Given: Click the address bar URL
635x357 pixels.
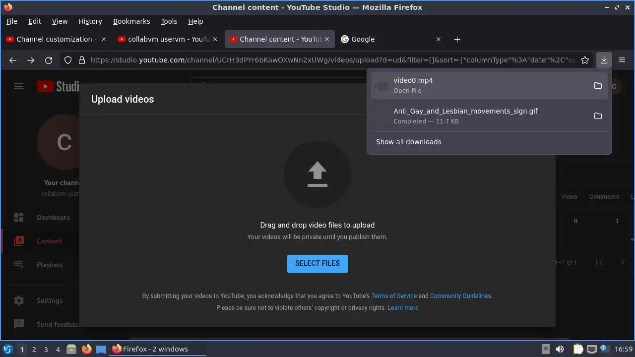Looking at the screenshot, I should [332, 60].
